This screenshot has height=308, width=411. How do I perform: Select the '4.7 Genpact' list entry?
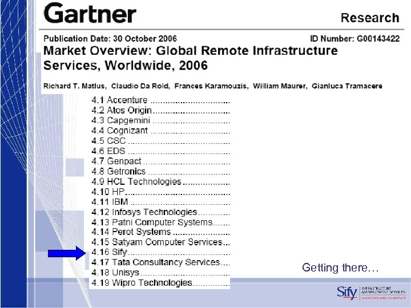[x=160, y=161]
